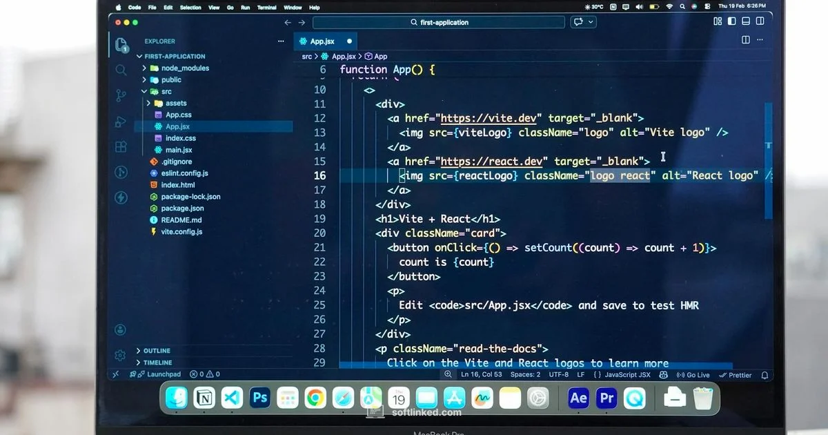
Task: Open the Terminal menu in the menu bar
Action: pyautogui.click(x=266, y=8)
